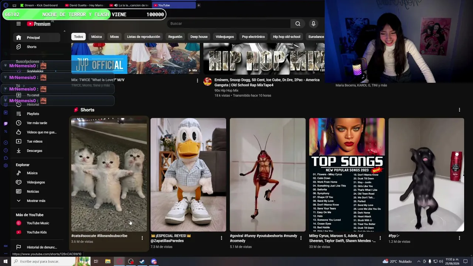The height and width of the screenshot is (266, 473).
Task: Switch to David Guetta - Hey Mama tab
Action: (85, 5)
